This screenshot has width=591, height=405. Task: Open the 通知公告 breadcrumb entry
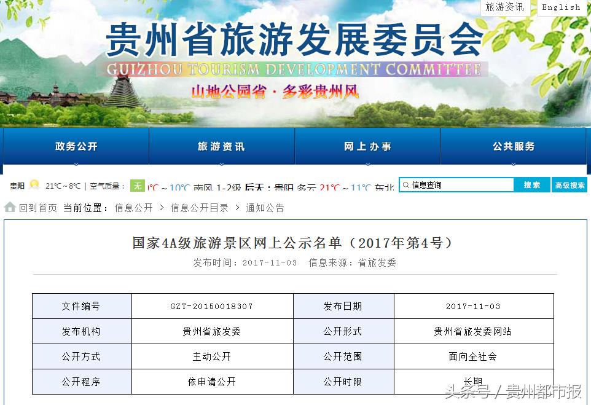click(x=264, y=207)
